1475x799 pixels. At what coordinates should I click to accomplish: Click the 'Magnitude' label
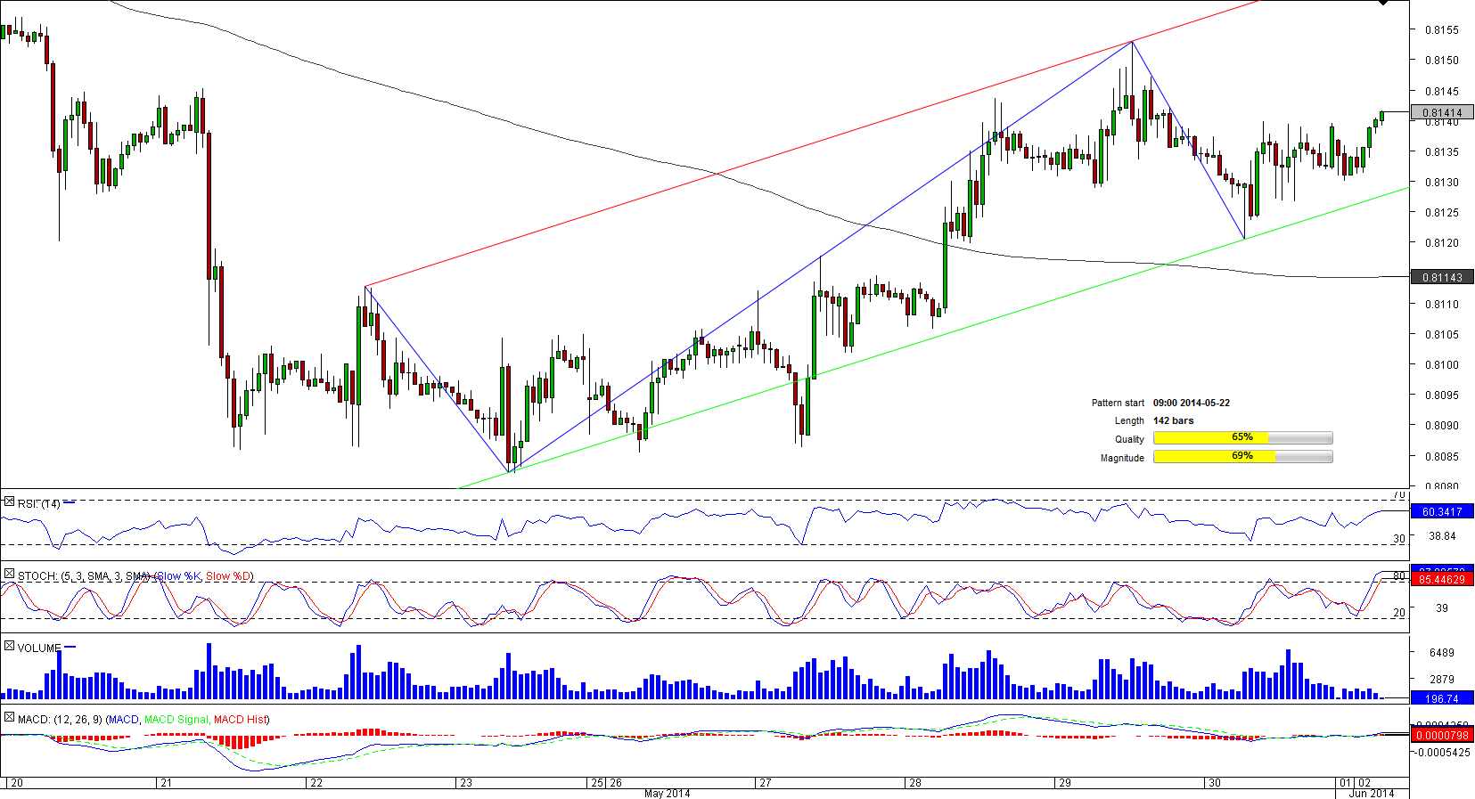[x=1122, y=458]
